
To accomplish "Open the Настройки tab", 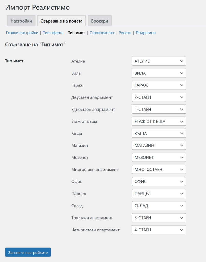I will coord(21,21).
